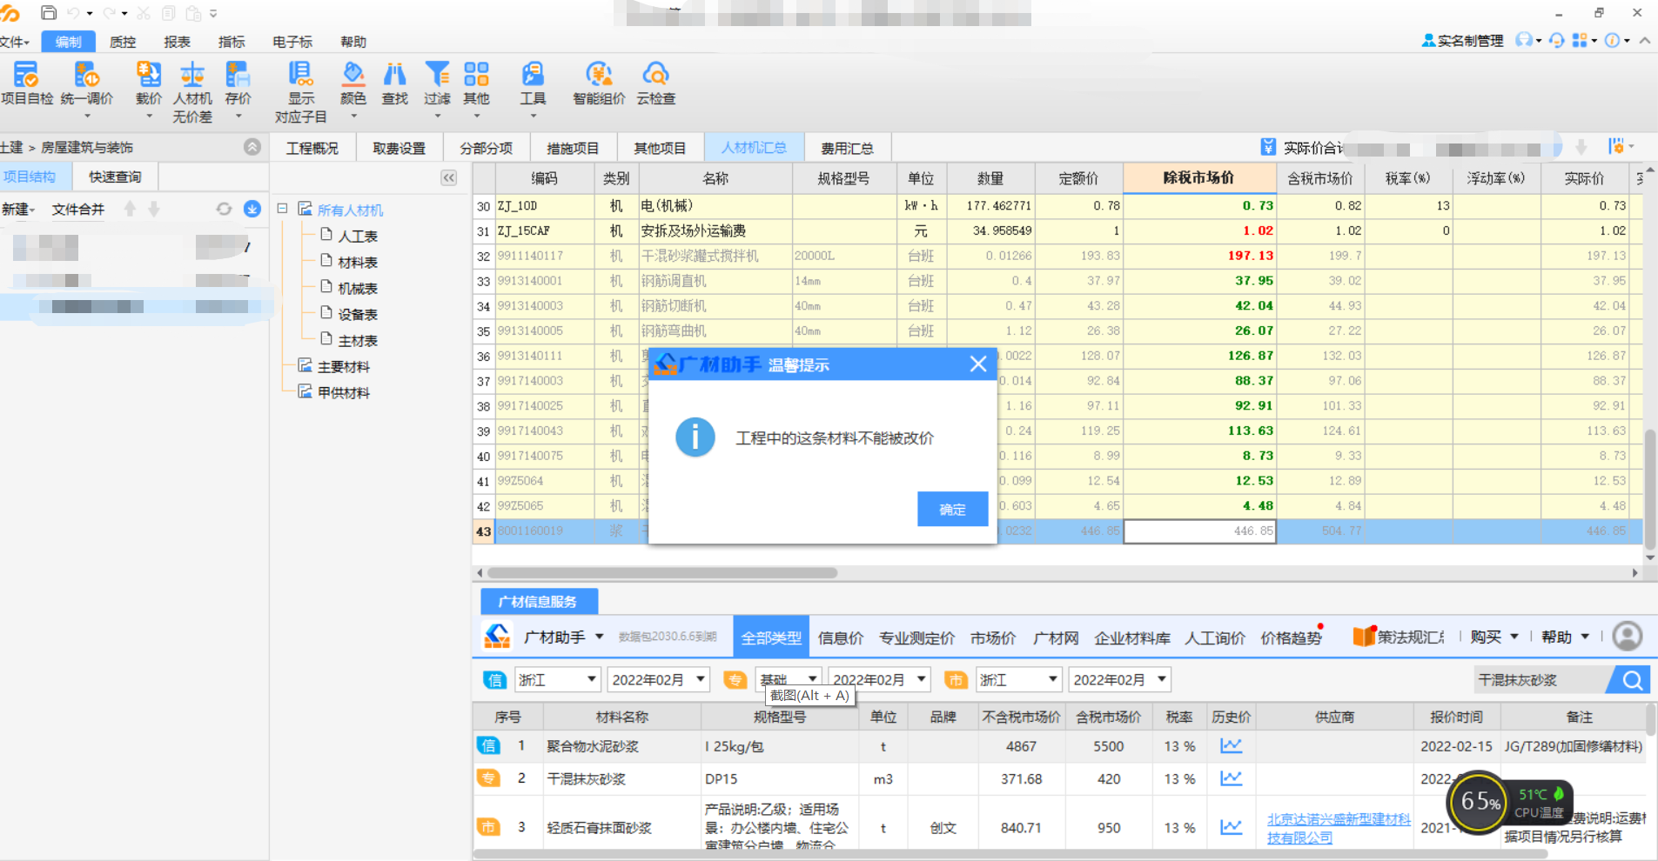Open the 报表 menu
This screenshot has width=1658, height=861.
pos(177,42)
